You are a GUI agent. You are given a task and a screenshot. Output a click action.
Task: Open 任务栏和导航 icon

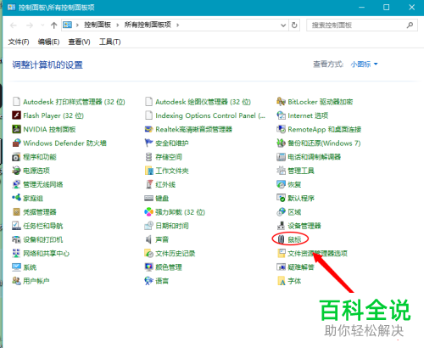tap(16, 226)
